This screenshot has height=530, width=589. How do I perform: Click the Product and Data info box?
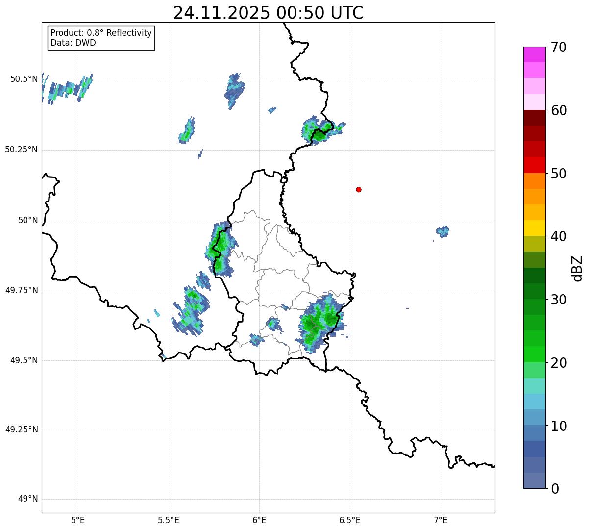coord(101,38)
